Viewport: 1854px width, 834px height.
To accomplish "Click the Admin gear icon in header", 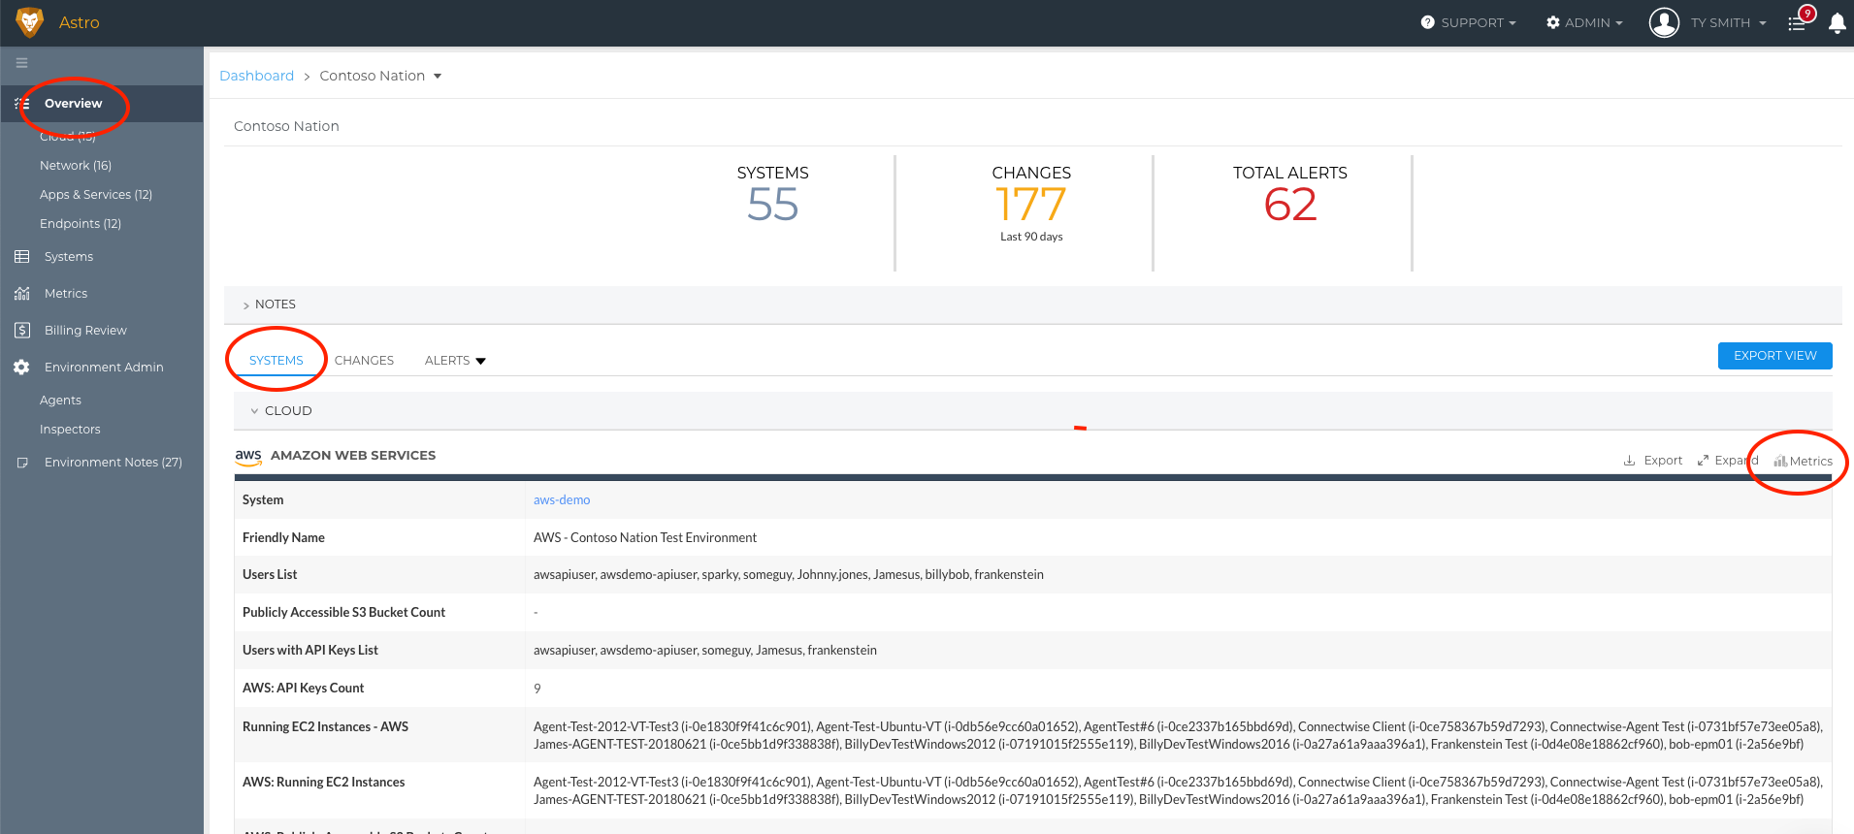I will coord(1552,22).
